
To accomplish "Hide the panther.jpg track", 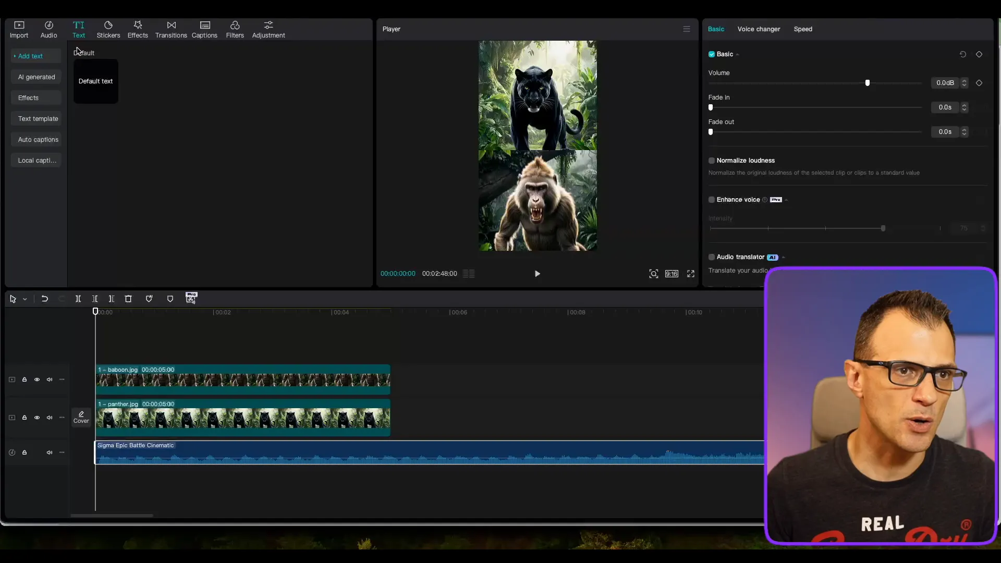I will pyautogui.click(x=37, y=418).
